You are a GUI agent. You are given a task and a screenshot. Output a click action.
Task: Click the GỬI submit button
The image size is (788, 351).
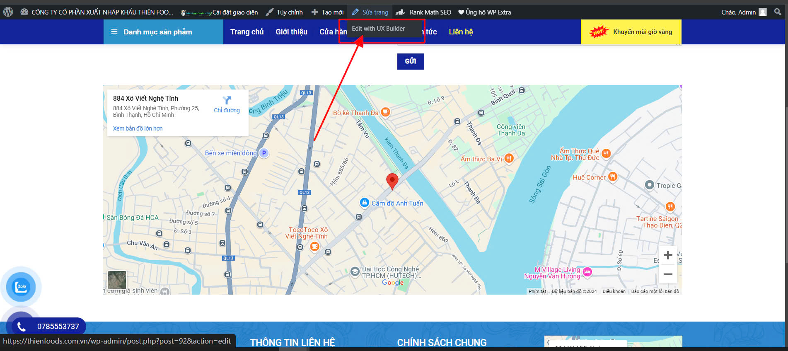pos(410,61)
